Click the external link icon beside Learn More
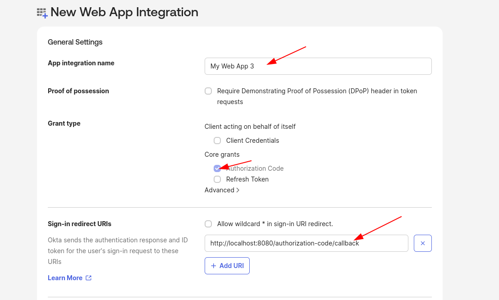 click(x=88, y=278)
